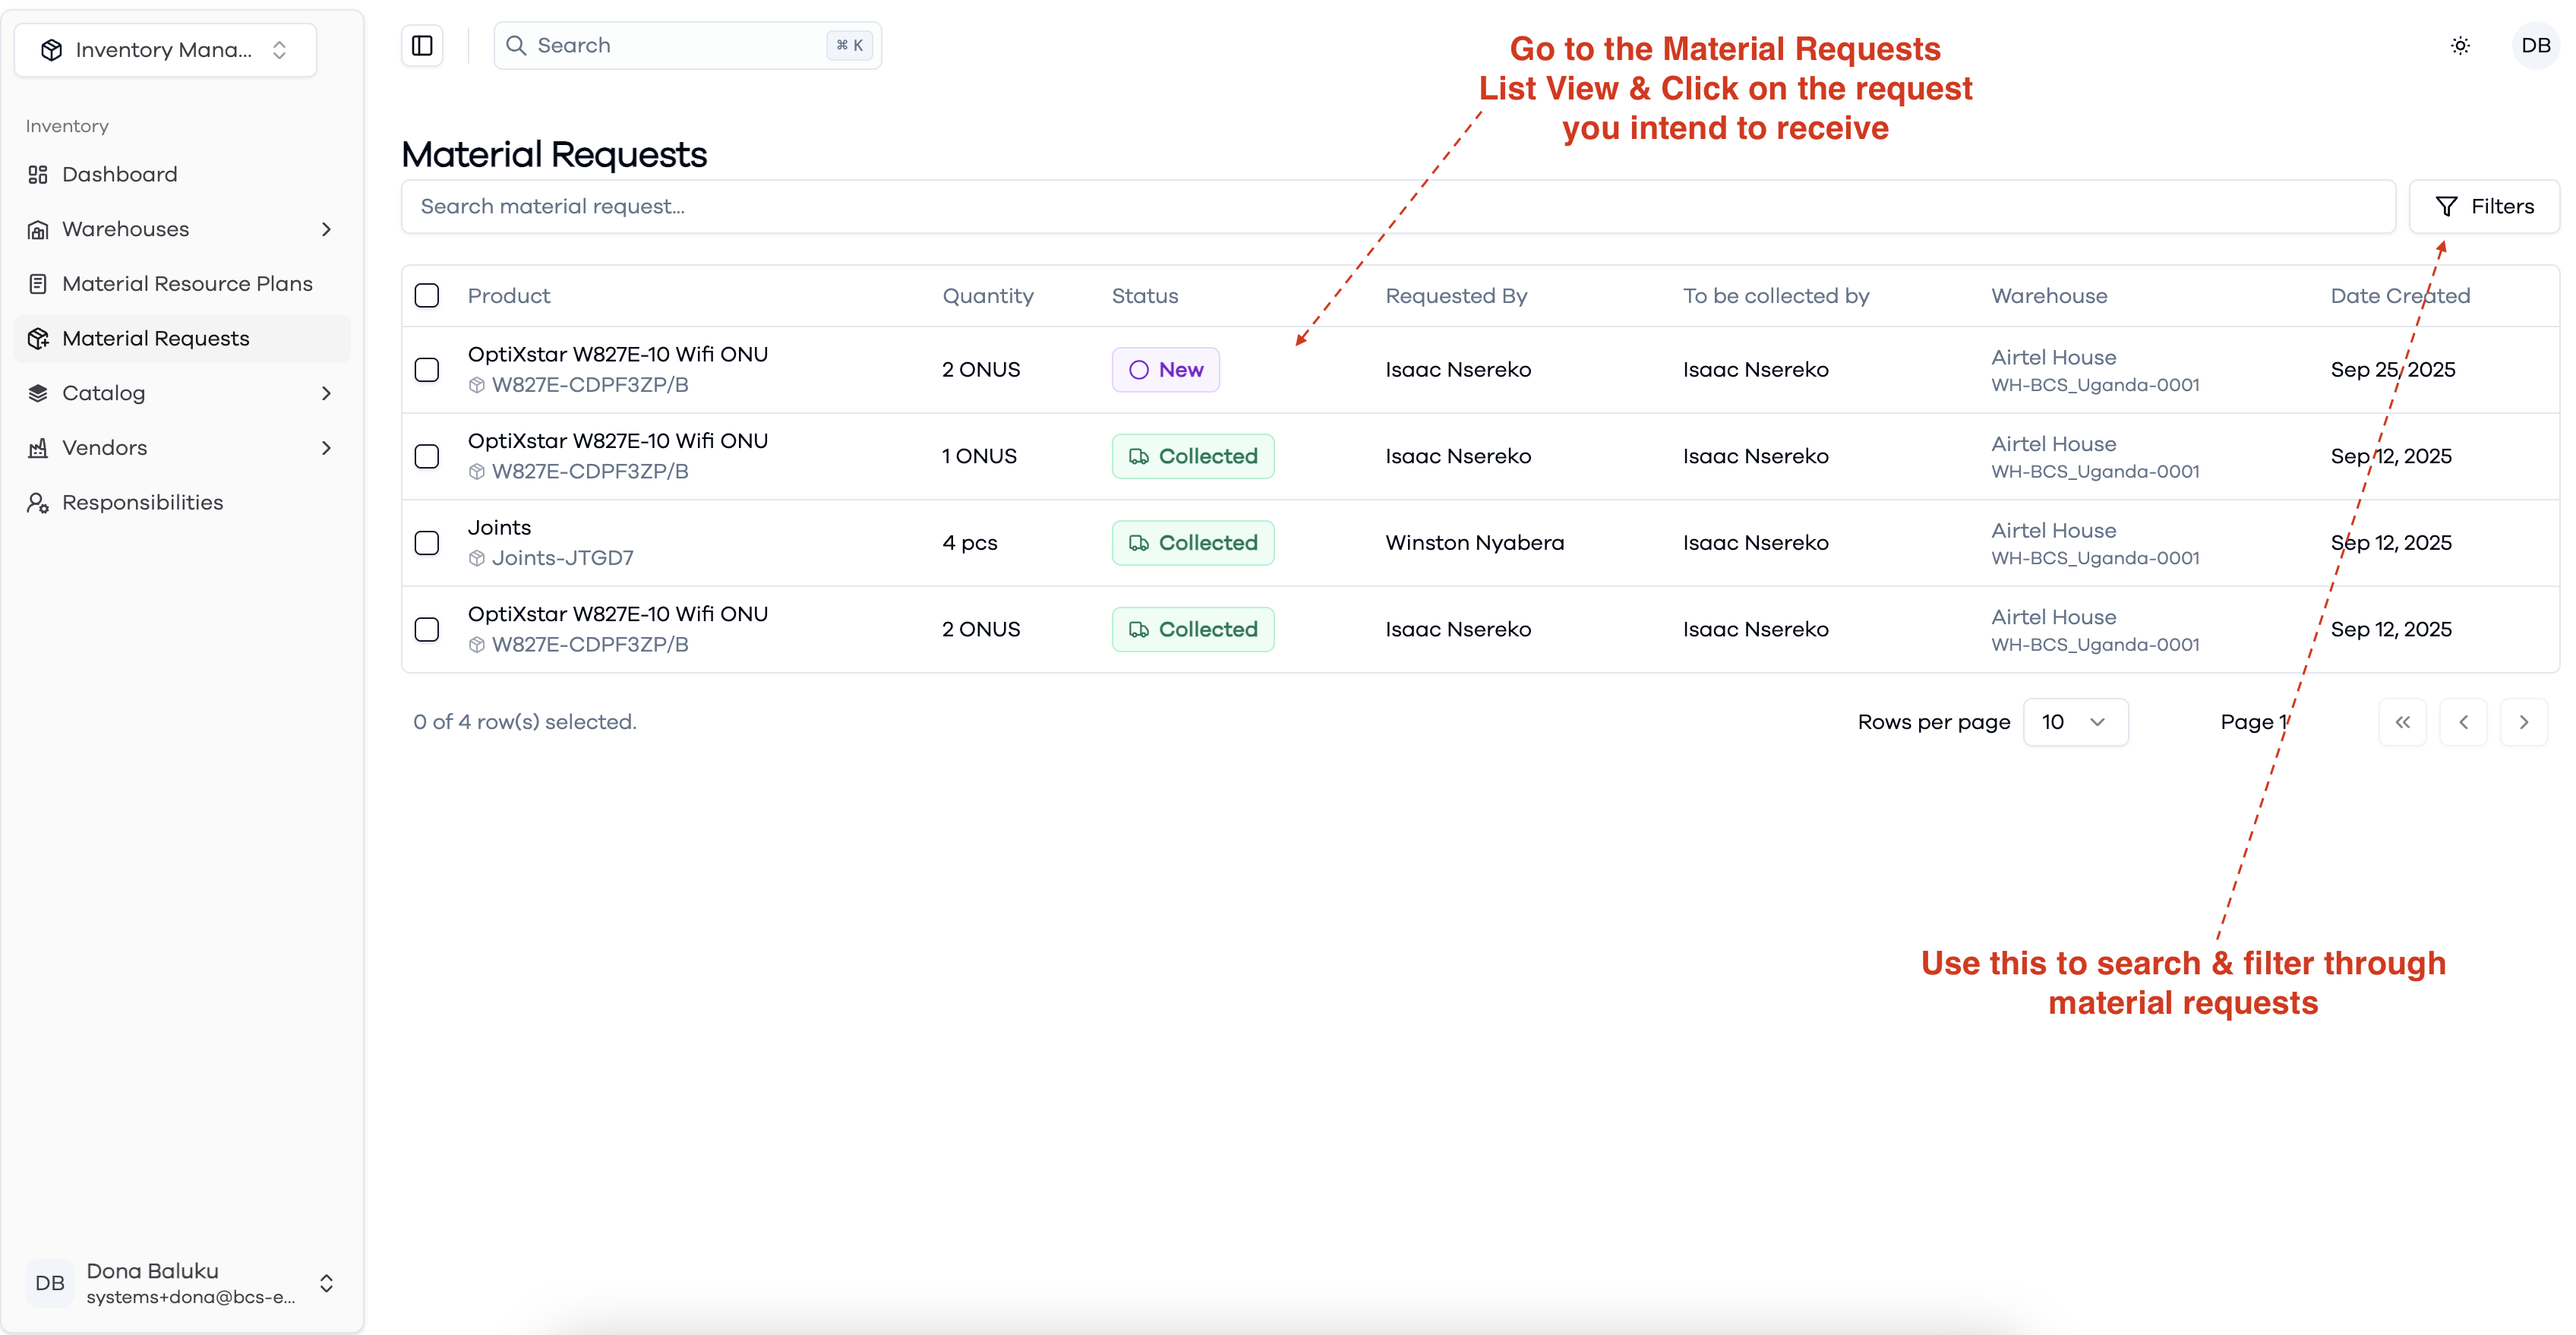This screenshot has width=2576, height=1335.
Task: Click the Date Created column header
Action: pos(2400,296)
